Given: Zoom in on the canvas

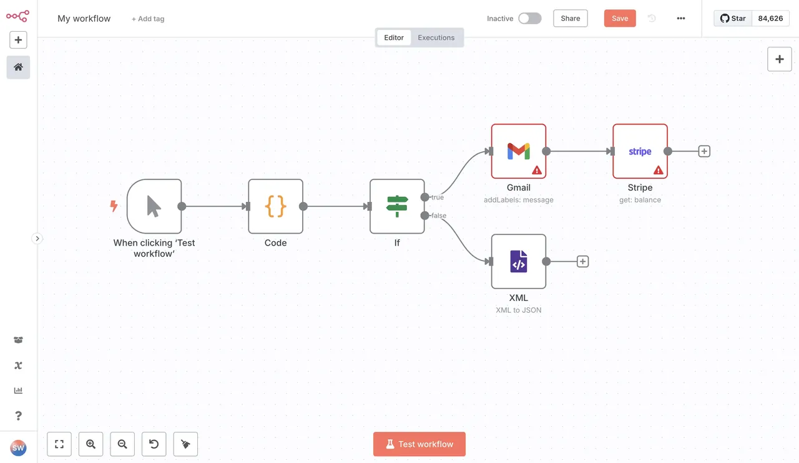Looking at the screenshot, I should (91, 444).
